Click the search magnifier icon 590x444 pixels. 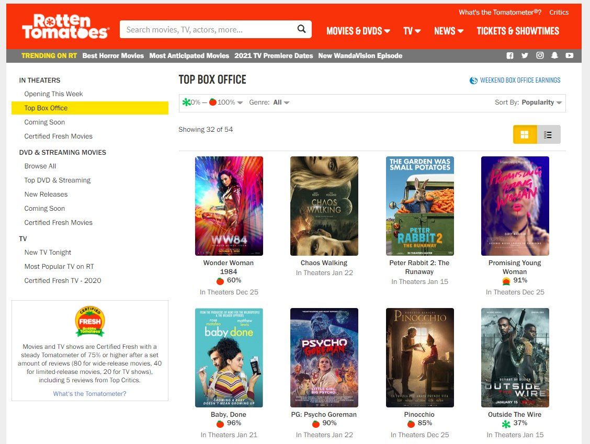click(x=301, y=29)
